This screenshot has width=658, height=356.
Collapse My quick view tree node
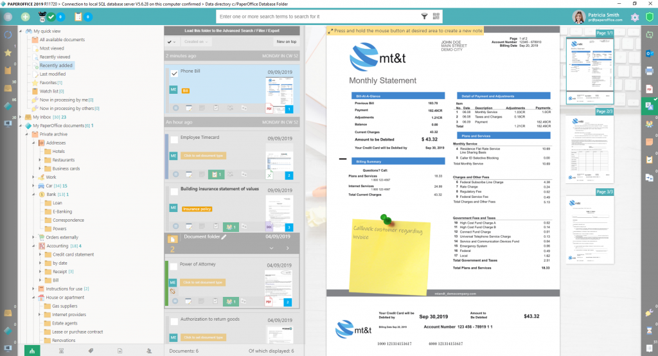[21, 31]
